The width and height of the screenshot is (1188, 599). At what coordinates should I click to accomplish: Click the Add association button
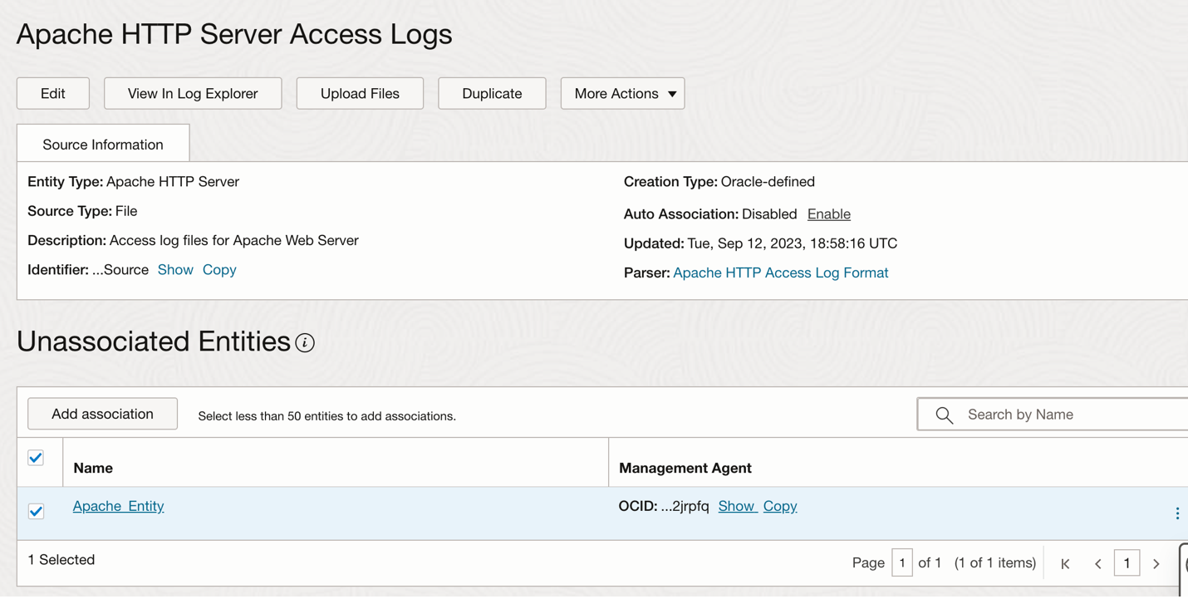click(x=102, y=413)
